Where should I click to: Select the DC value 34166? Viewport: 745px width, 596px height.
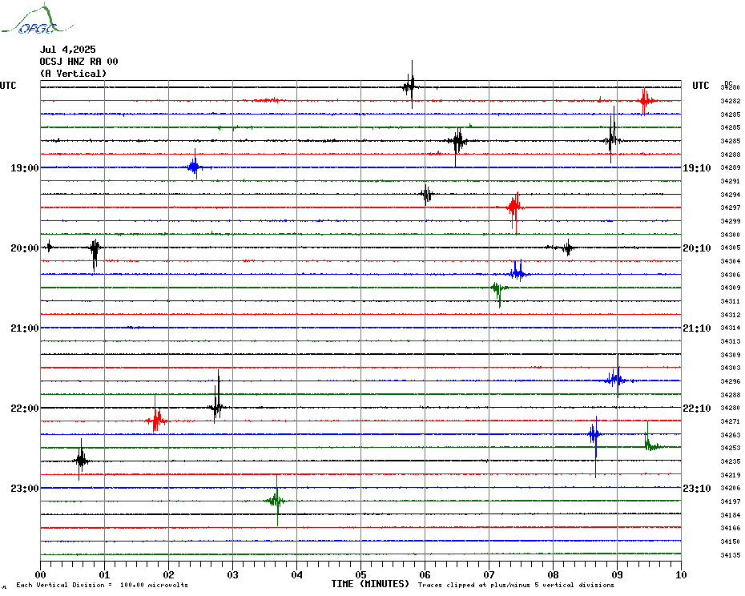coord(731,528)
